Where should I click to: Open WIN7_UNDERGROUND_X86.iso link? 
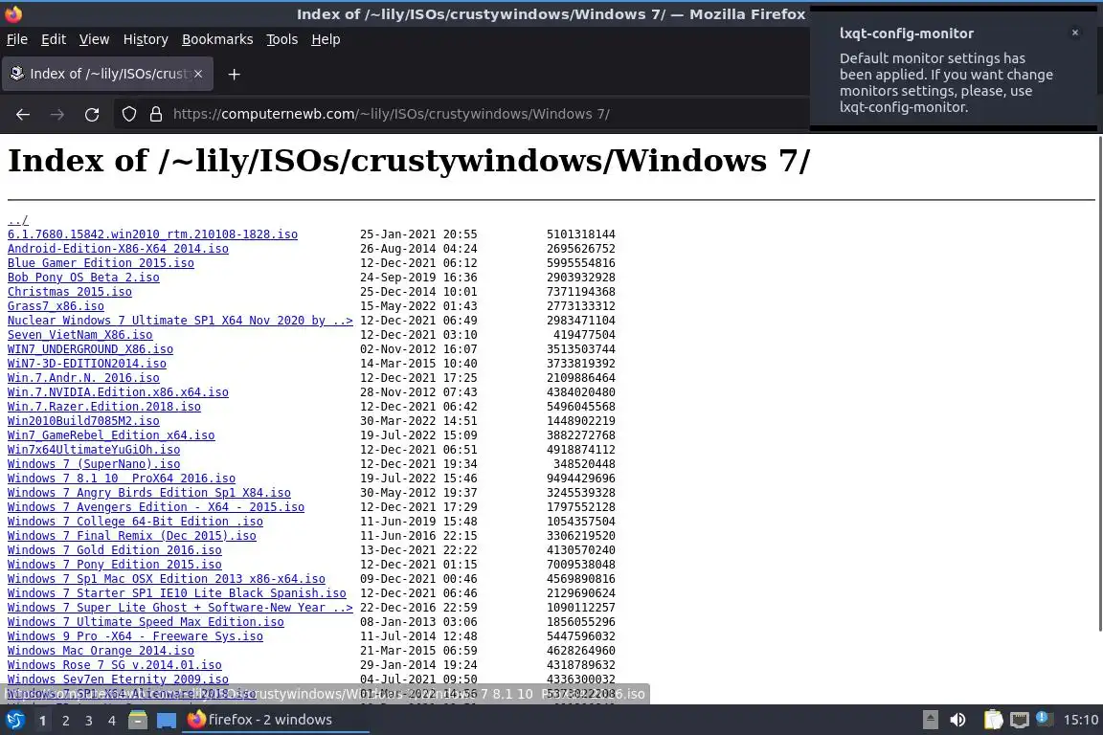click(90, 349)
